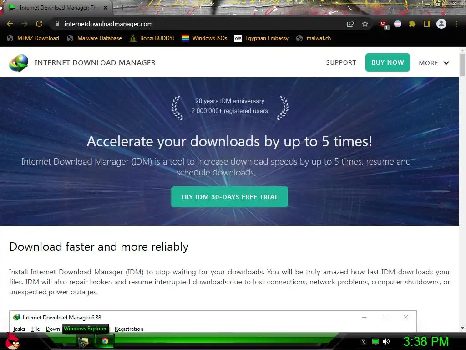Open Windows Explorer from the taskbar

pyautogui.click(x=84, y=341)
